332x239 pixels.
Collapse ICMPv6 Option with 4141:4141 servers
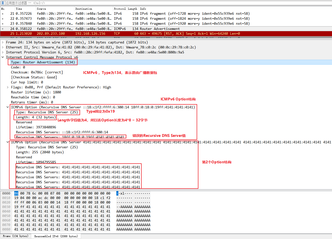tap(8, 142)
